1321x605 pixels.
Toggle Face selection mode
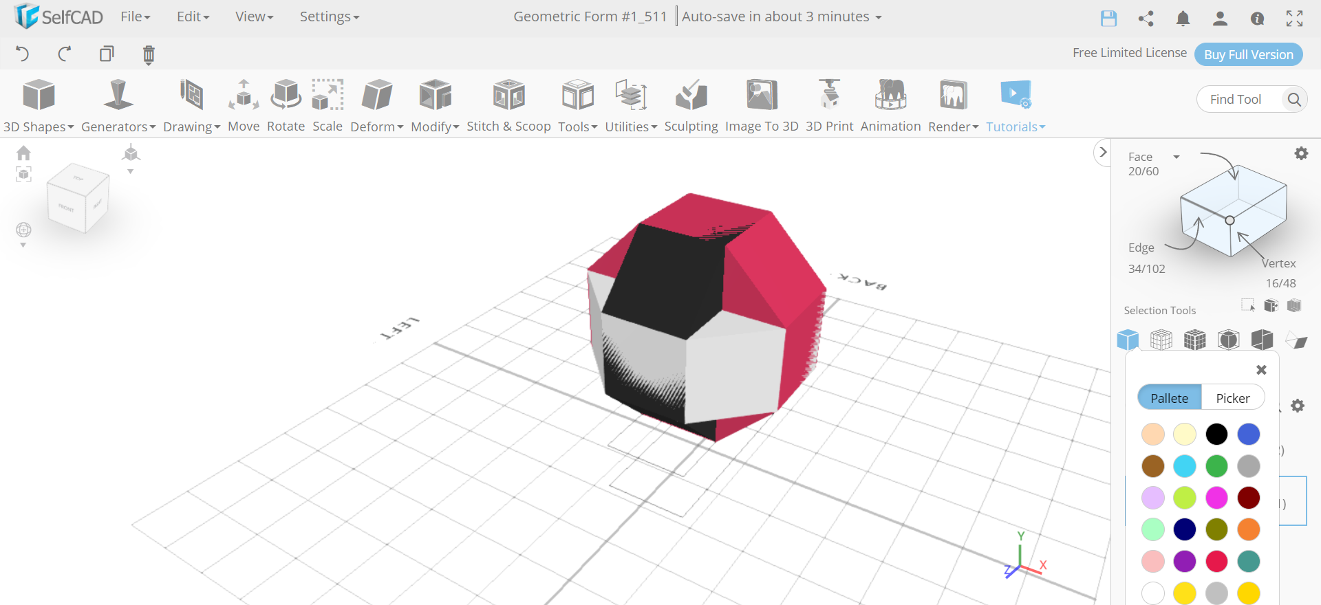tap(1140, 157)
